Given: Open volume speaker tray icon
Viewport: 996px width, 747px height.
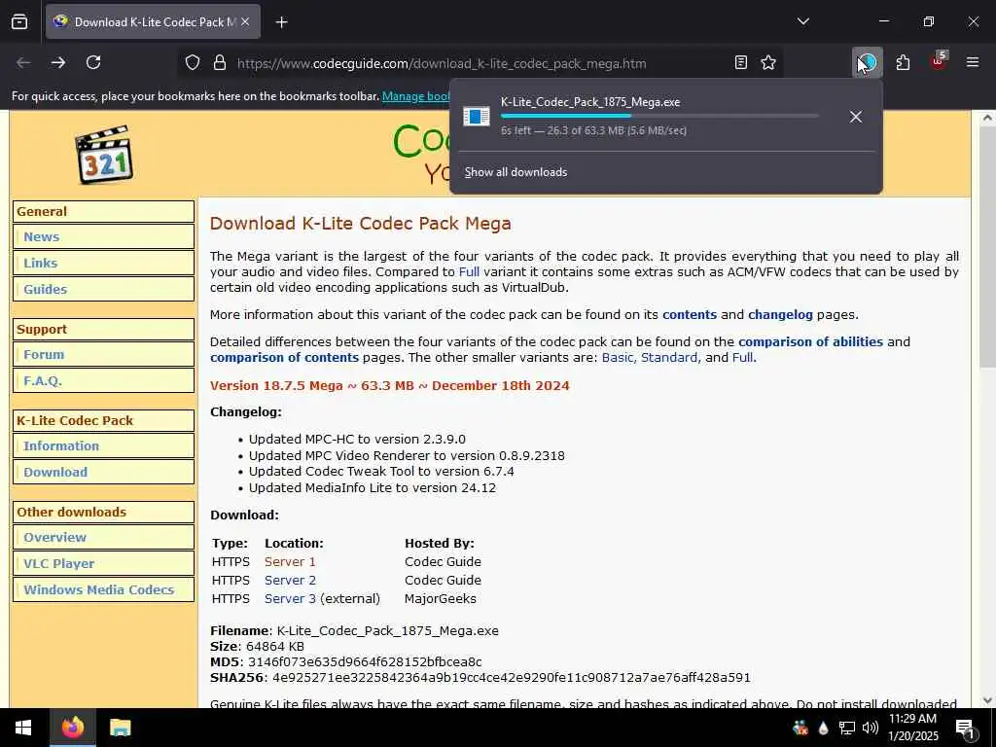Looking at the screenshot, I should tap(871, 728).
